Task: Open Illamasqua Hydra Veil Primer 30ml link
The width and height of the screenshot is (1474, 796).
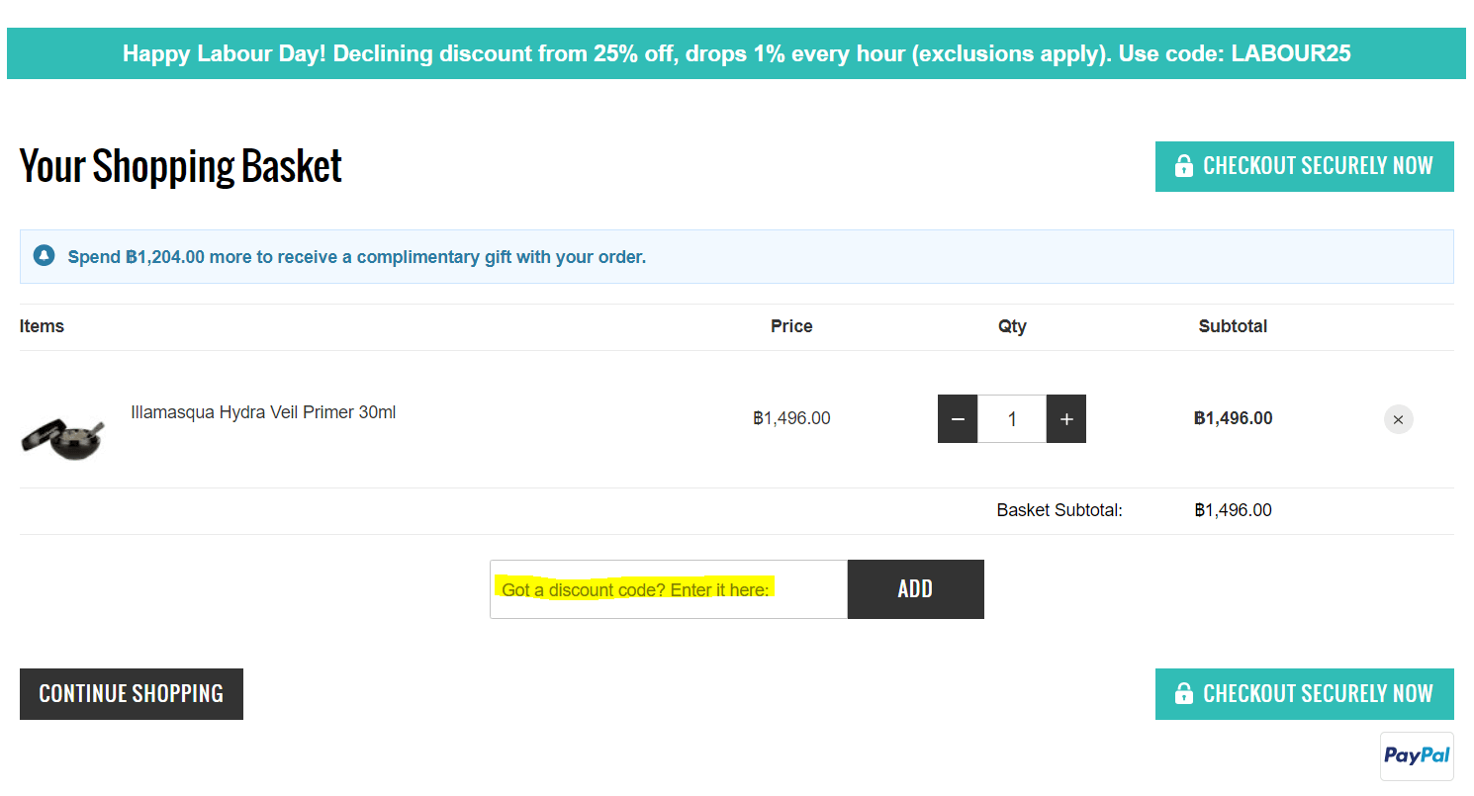Action: click(263, 412)
